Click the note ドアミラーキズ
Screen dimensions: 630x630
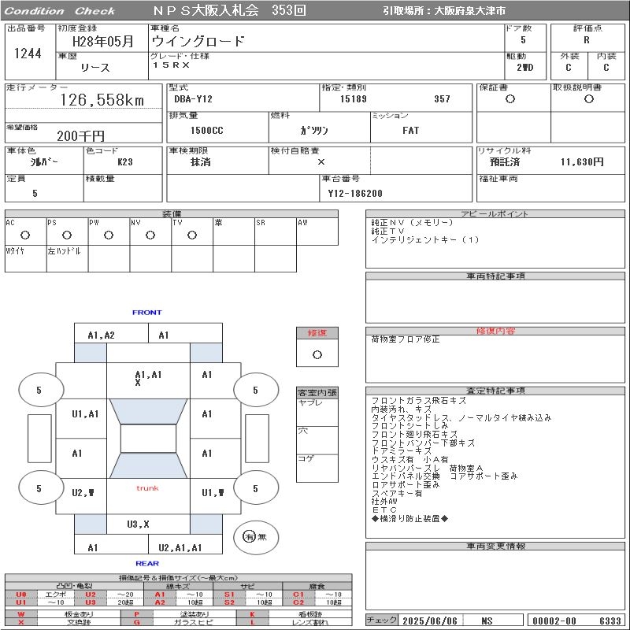tap(402, 451)
